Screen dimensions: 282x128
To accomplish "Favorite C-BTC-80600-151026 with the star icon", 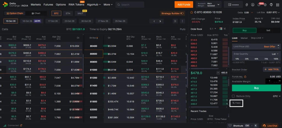I will 192,12.
